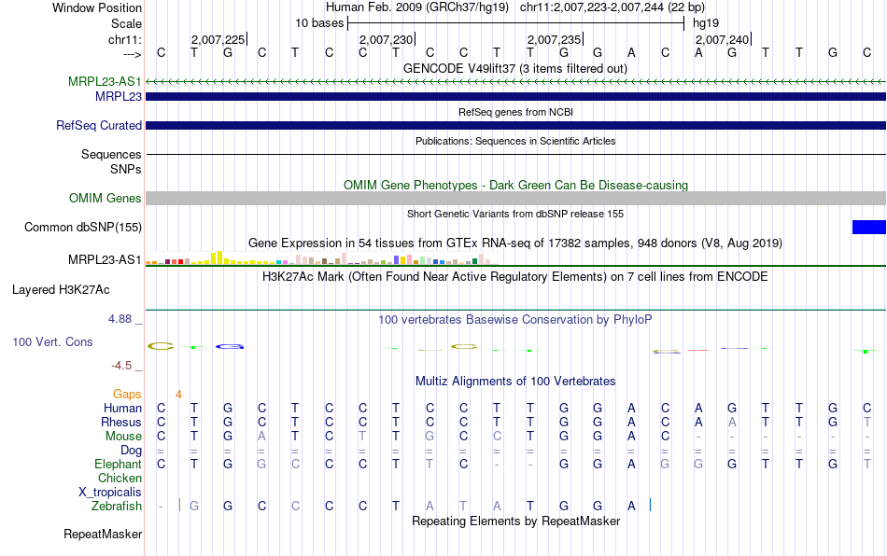Open the RefSeq Curated track label
The image size is (887, 556).
99,125
